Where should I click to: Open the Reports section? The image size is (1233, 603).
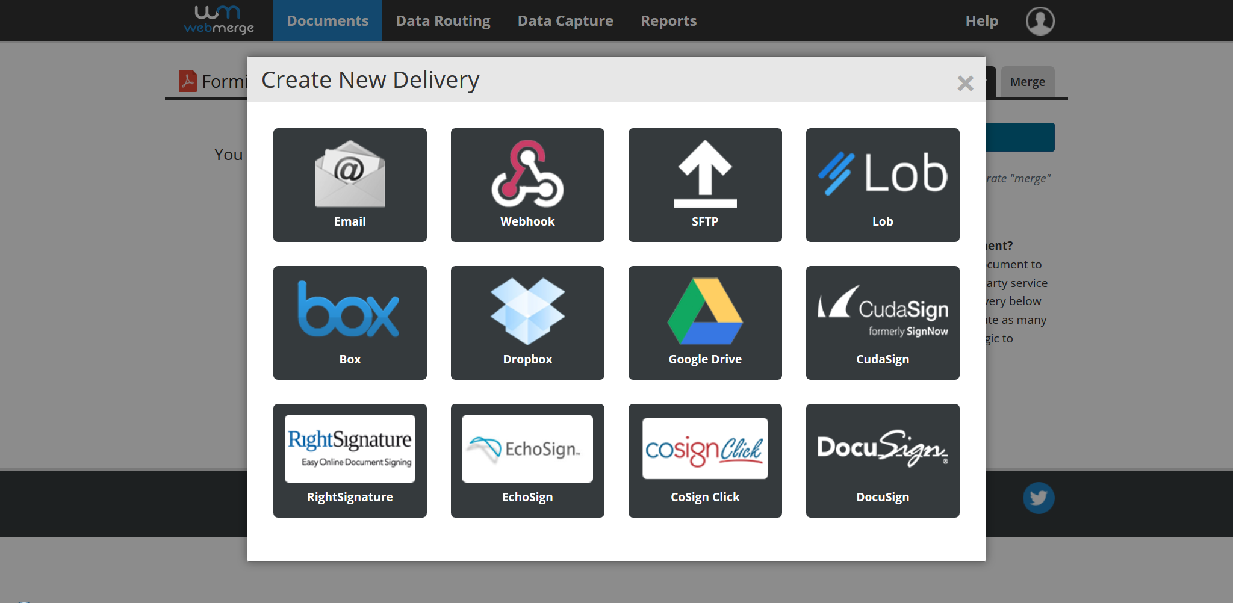pyautogui.click(x=668, y=20)
